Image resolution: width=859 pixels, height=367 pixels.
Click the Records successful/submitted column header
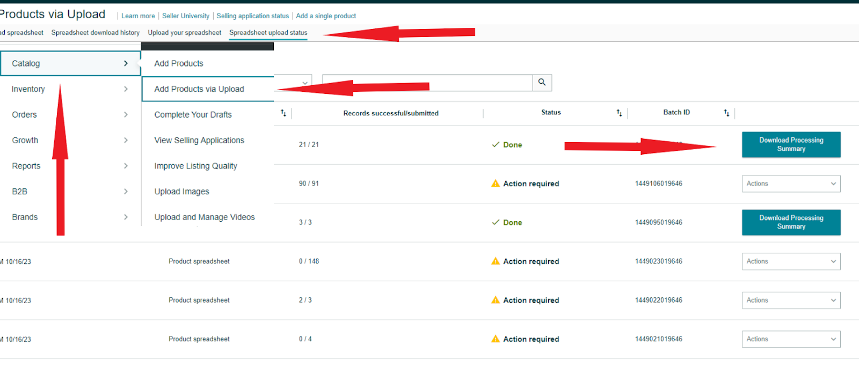click(x=391, y=113)
